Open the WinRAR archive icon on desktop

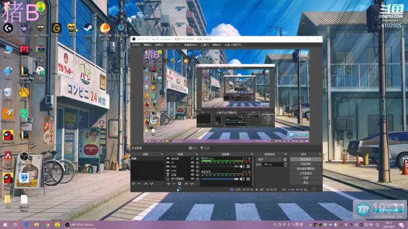click(40, 52)
